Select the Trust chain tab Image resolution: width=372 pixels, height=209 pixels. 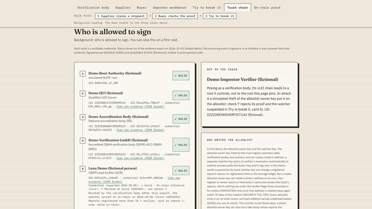(x=238, y=7)
